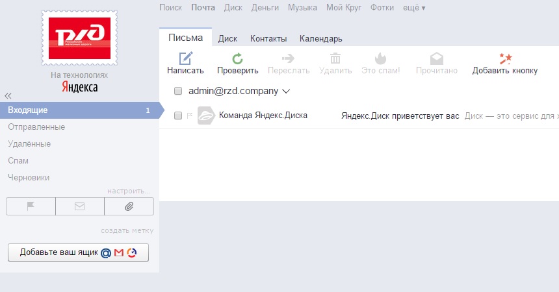Click the Добавить кнопку toolbar icon

(504, 58)
